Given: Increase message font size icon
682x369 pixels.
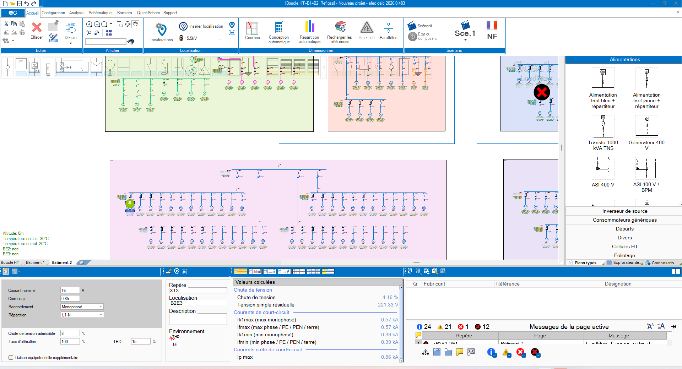Looking at the screenshot, I should (650, 326).
